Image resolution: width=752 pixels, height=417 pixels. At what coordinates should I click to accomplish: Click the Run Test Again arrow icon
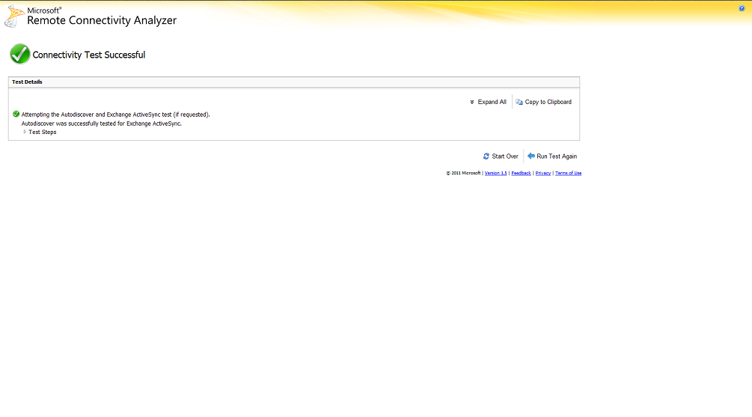531,156
